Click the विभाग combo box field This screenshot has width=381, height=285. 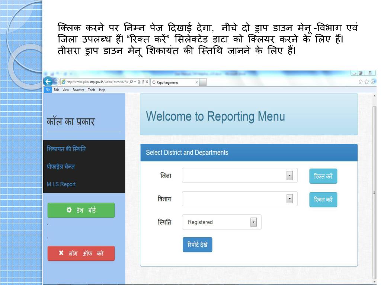click(240, 199)
